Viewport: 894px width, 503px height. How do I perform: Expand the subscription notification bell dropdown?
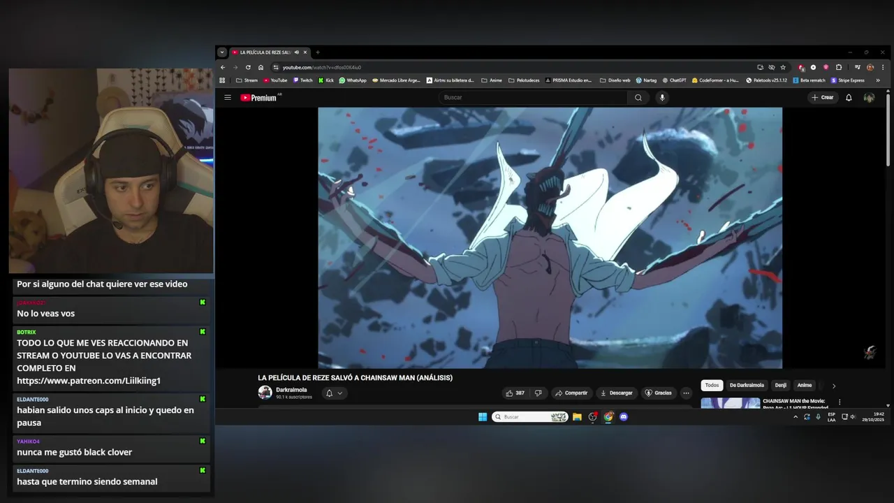pyautogui.click(x=335, y=393)
